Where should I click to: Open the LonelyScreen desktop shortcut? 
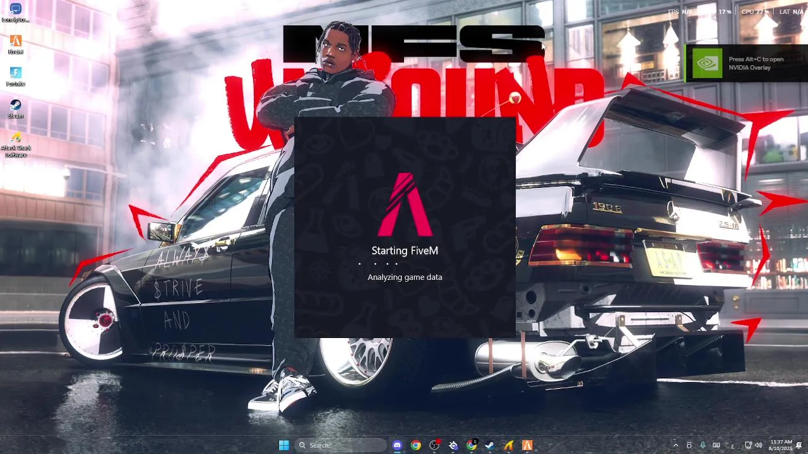(15, 13)
